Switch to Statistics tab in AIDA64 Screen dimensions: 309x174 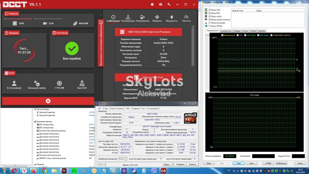pyautogui.click(x=262, y=31)
